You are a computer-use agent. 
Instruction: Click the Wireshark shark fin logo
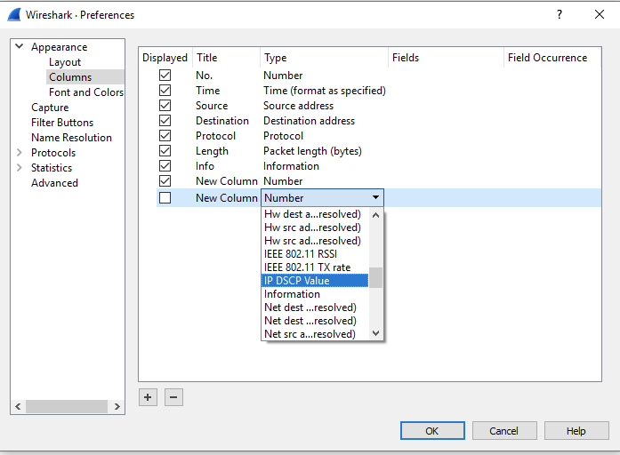click(14, 14)
